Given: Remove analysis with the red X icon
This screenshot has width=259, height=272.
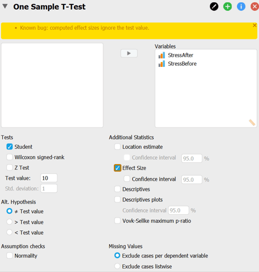Looking at the screenshot, I should click(255, 6).
